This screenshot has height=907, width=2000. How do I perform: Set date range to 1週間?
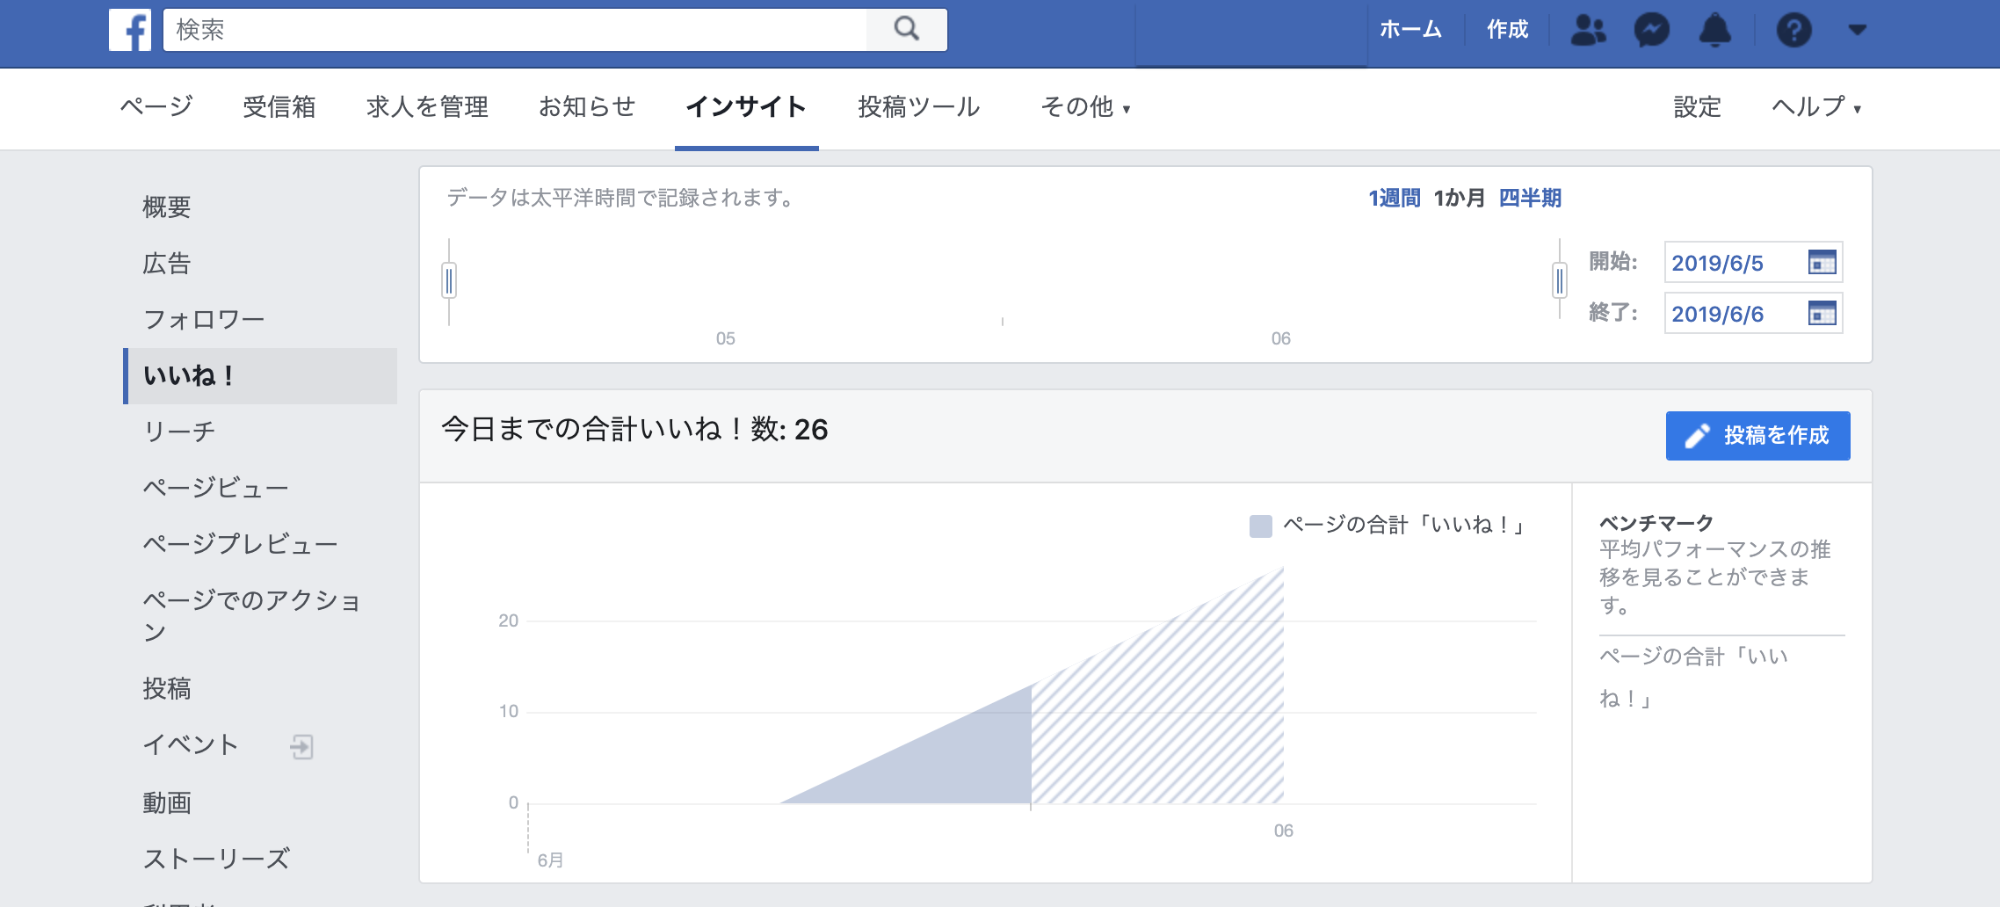coord(1395,198)
